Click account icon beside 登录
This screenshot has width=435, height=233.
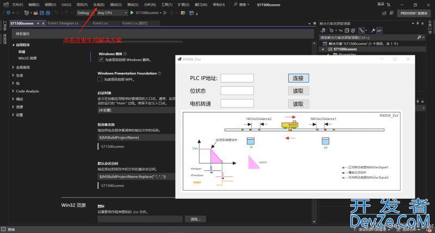(389, 5)
